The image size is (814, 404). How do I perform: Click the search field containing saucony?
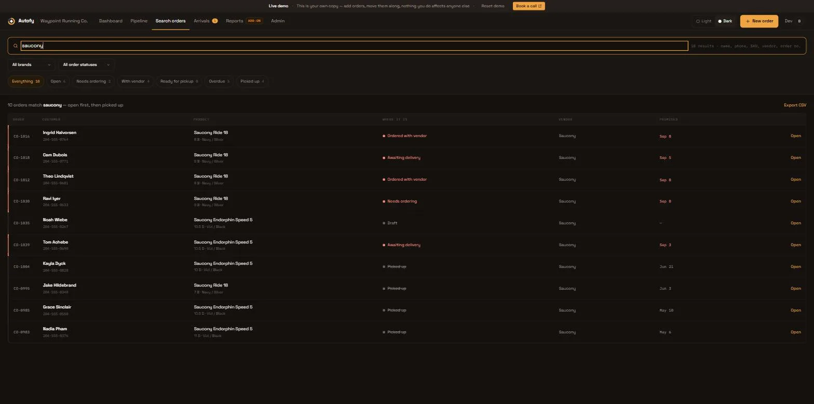click(x=354, y=46)
